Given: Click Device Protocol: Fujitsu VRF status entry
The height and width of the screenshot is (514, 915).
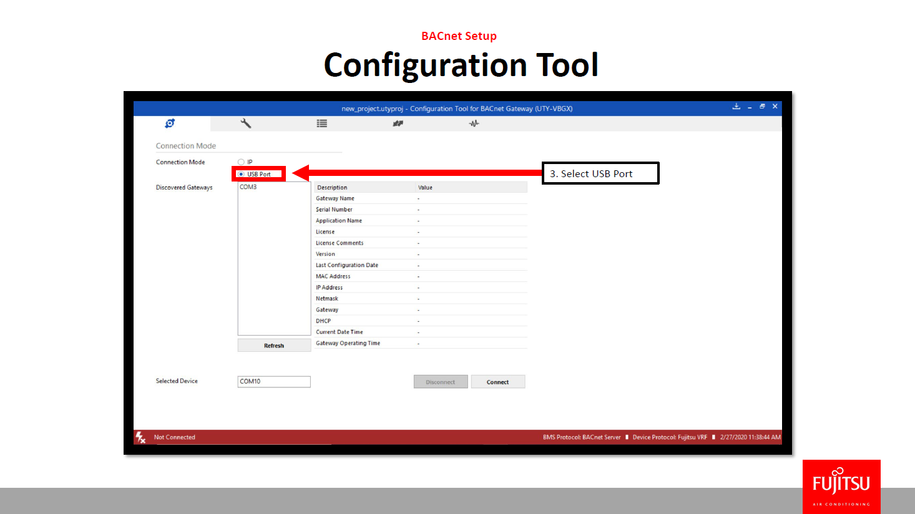Looking at the screenshot, I should tap(670, 437).
